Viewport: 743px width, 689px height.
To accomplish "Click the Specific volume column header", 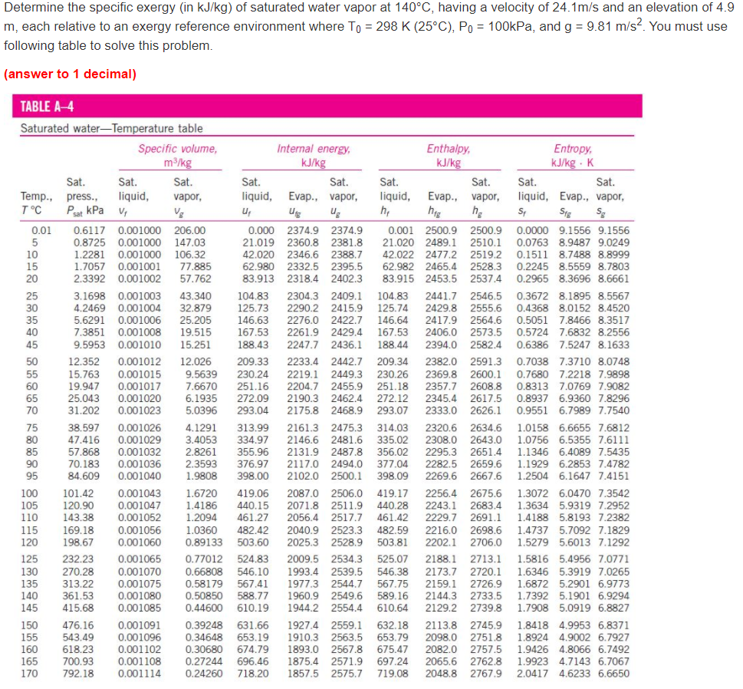I will pyautogui.click(x=177, y=148).
